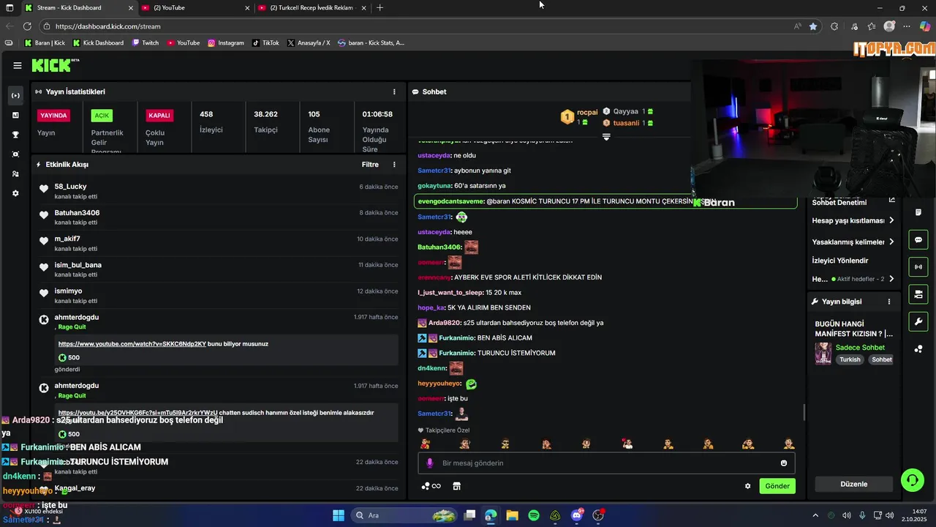Screen dimensions: 936x527
Task: Open the Windows Start menu
Action: tap(339, 515)
